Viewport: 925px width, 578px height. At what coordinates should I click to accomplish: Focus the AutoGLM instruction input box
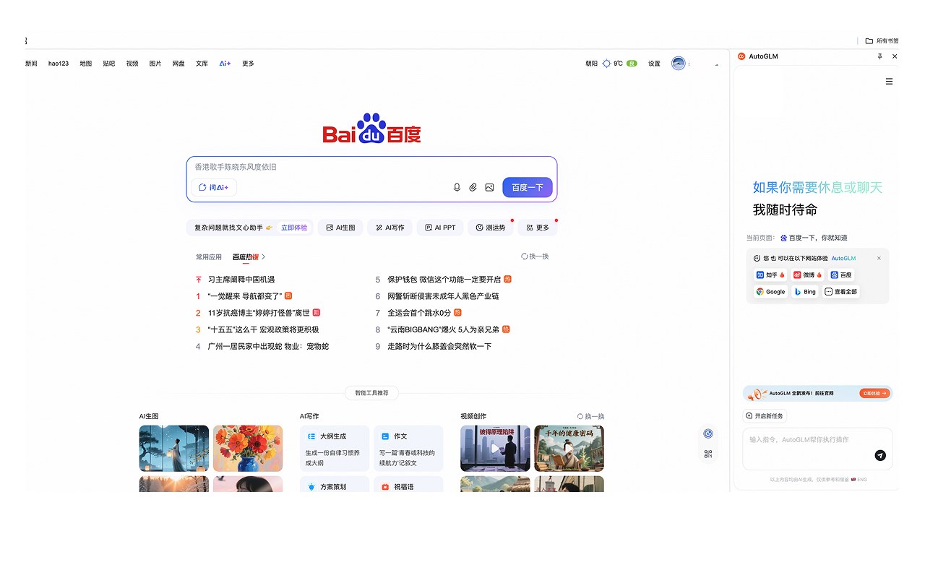pos(817,449)
